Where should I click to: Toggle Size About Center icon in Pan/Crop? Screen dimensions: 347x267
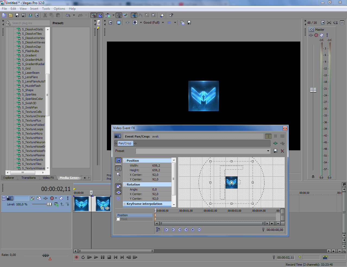tap(118, 192)
